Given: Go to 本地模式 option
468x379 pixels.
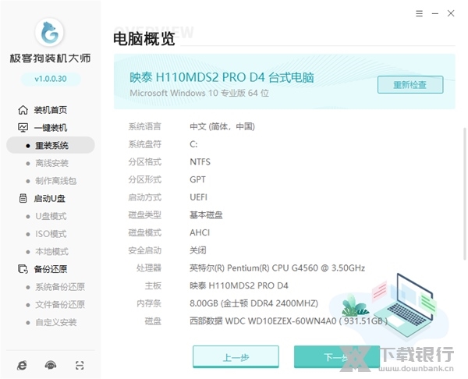Looking at the screenshot, I should [x=51, y=252].
